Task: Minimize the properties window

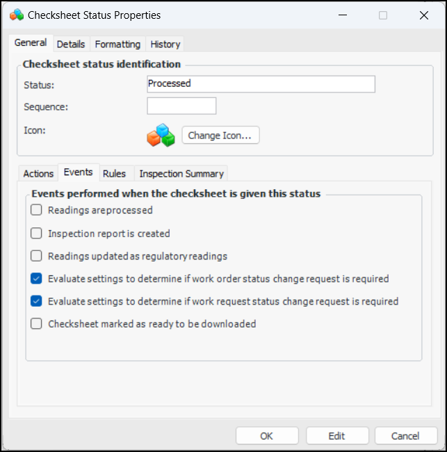Action: pyautogui.click(x=342, y=15)
